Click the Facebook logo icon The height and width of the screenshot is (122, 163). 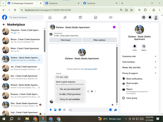click(5, 17)
